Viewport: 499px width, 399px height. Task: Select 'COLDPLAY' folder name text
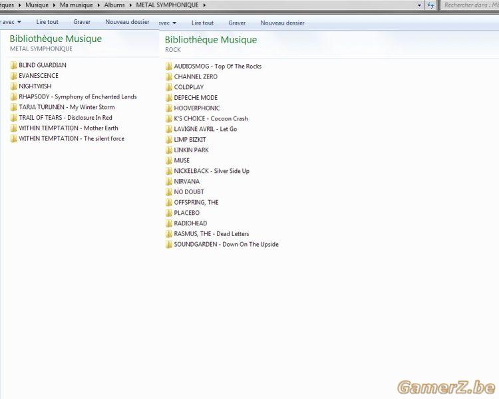tap(189, 87)
